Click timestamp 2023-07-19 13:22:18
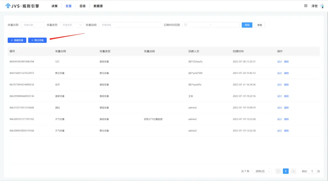 (244, 131)
